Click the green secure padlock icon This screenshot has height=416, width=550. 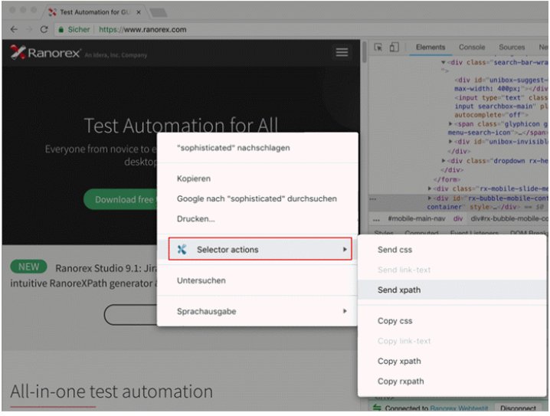(x=61, y=29)
